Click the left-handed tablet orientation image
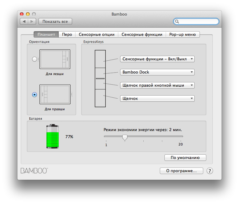 [55, 59]
